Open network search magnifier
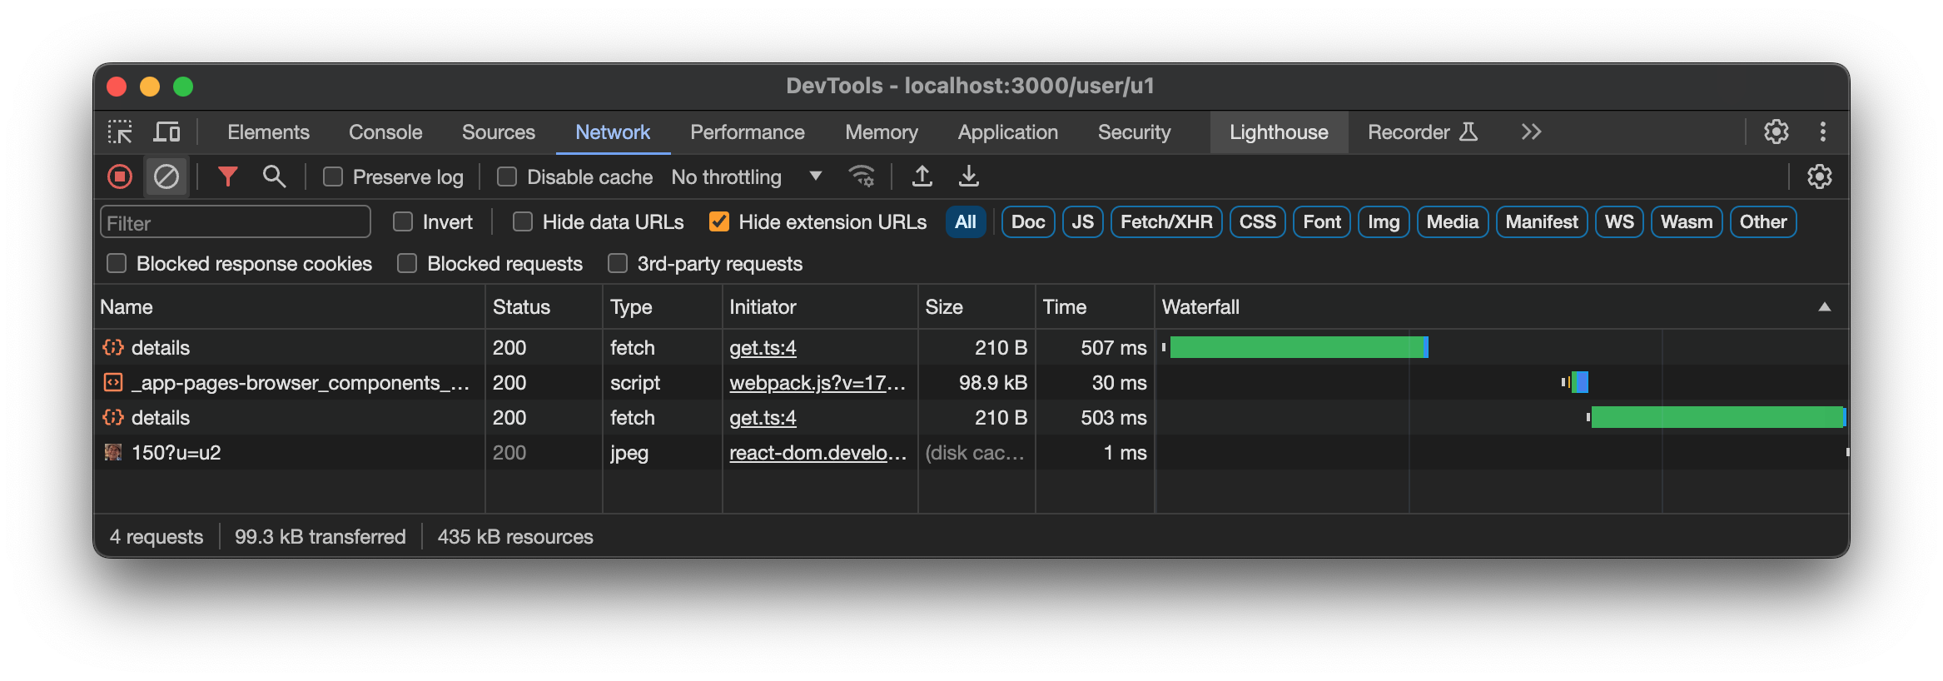Screen dimensions: 1943x681 pos(274,176)
